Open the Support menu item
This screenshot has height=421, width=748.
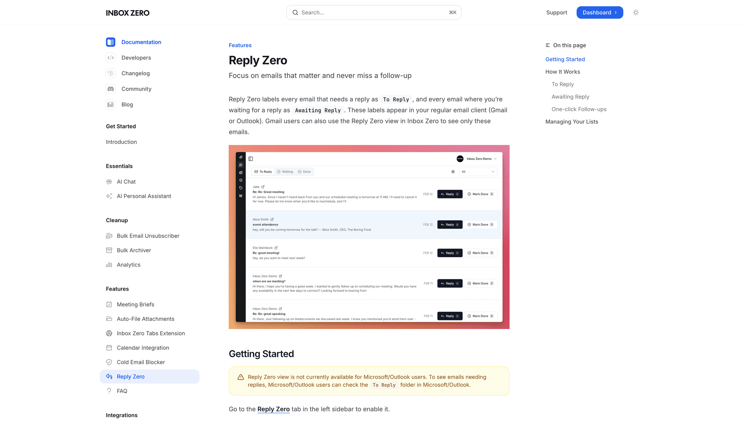coord(556,12)
